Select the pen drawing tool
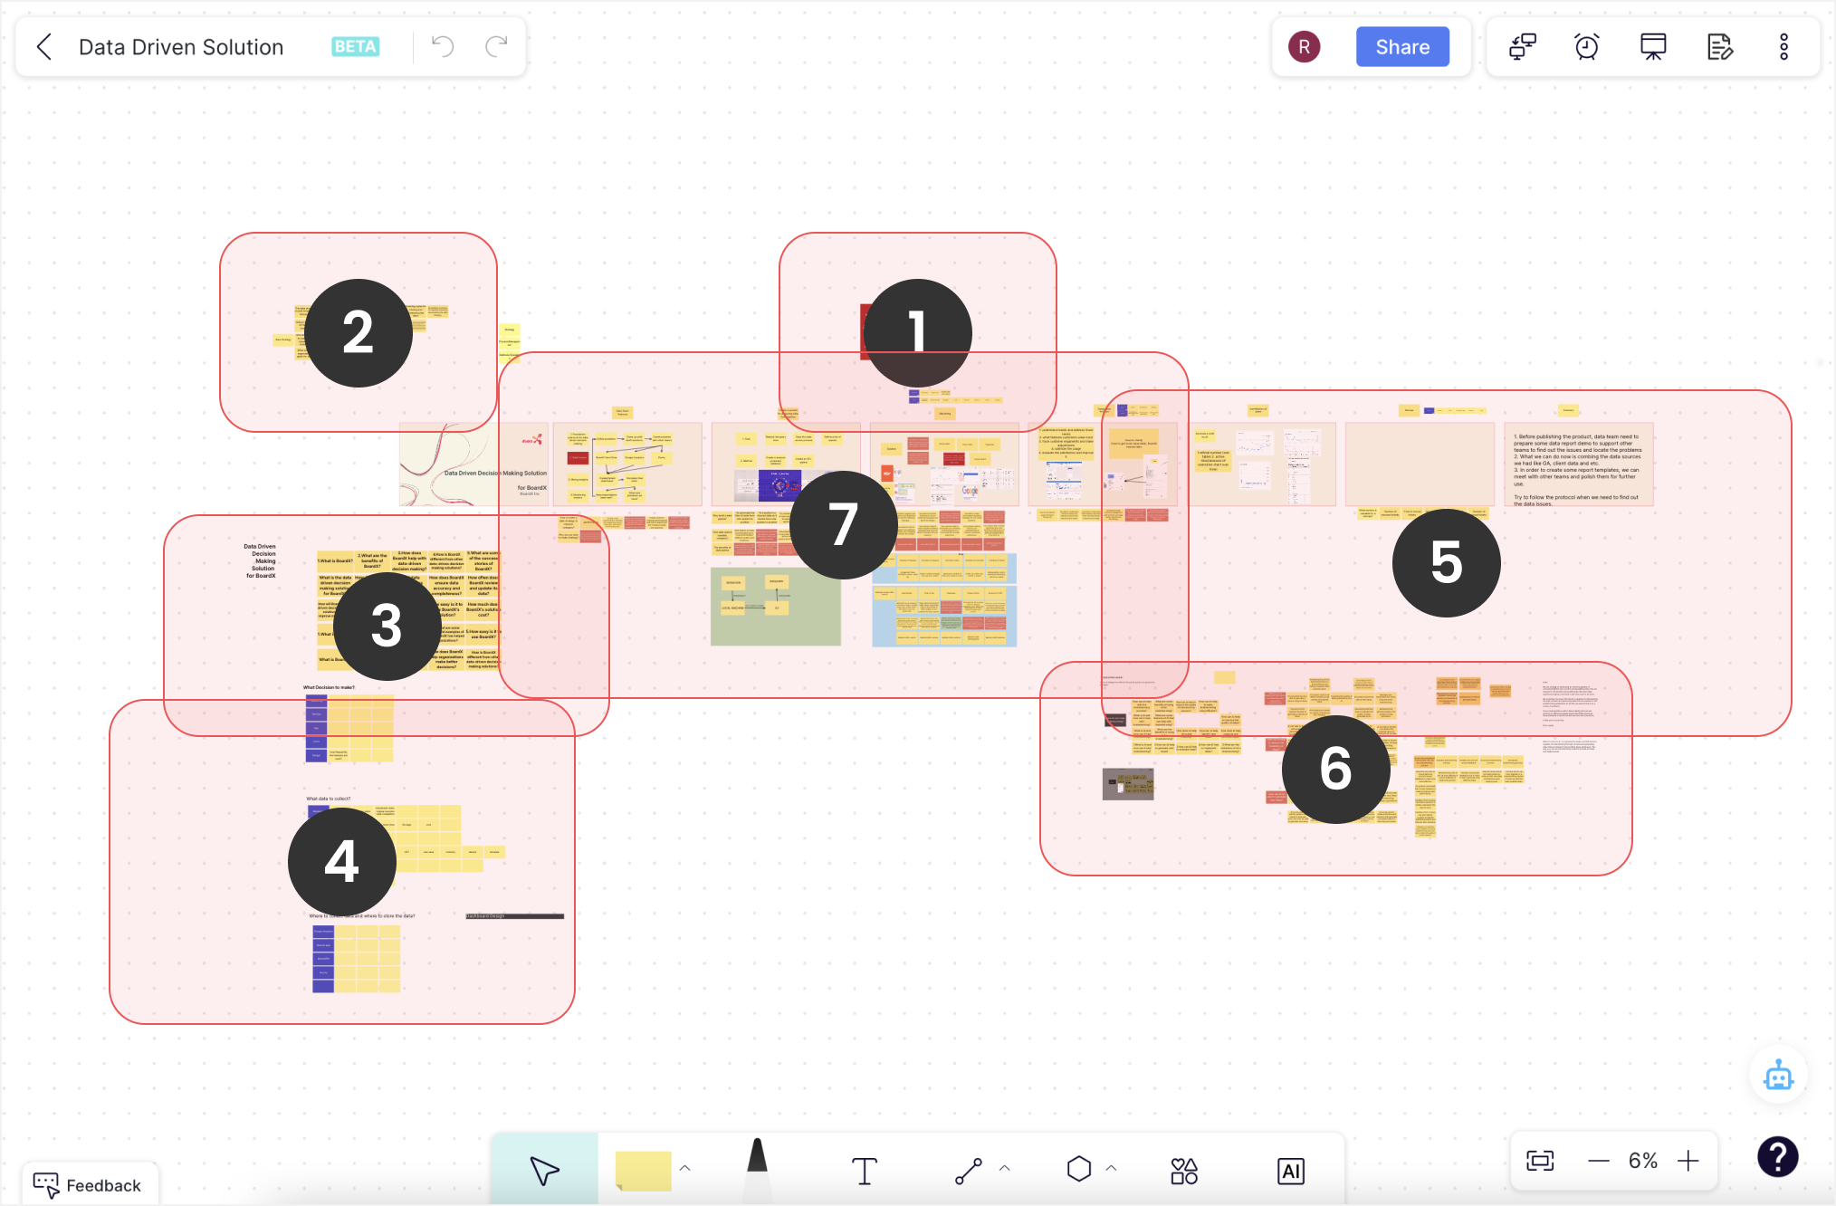This screenshot has height=1206, width=1836. click(x=757, y=1168)
